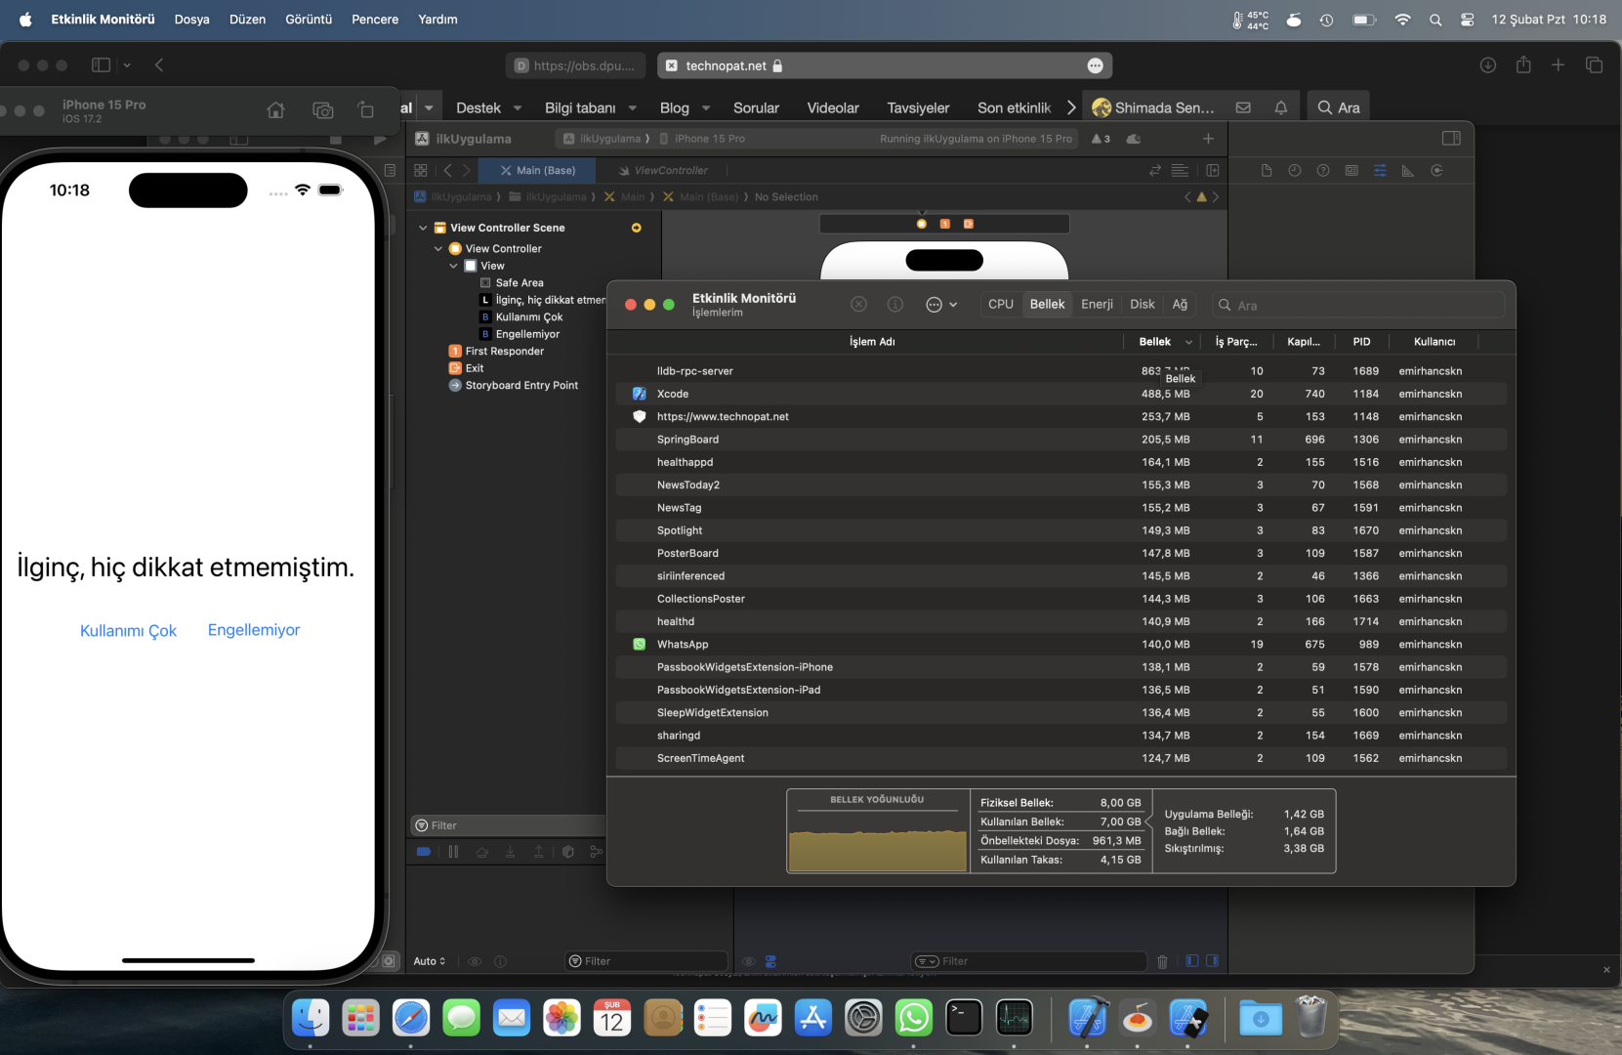Open the Activity Monitor more options dropdown

pos(941,305)
